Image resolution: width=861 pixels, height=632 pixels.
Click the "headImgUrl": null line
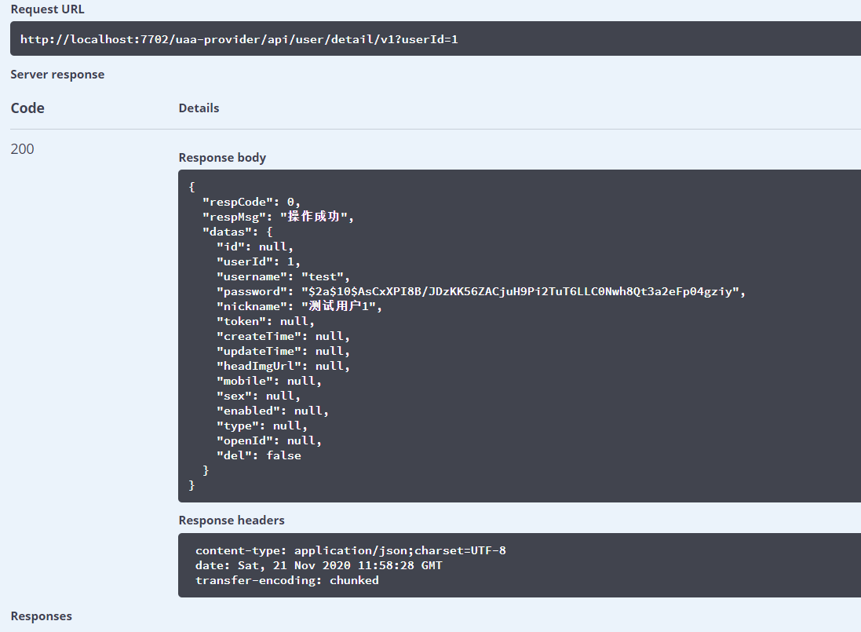coord(283,366)
